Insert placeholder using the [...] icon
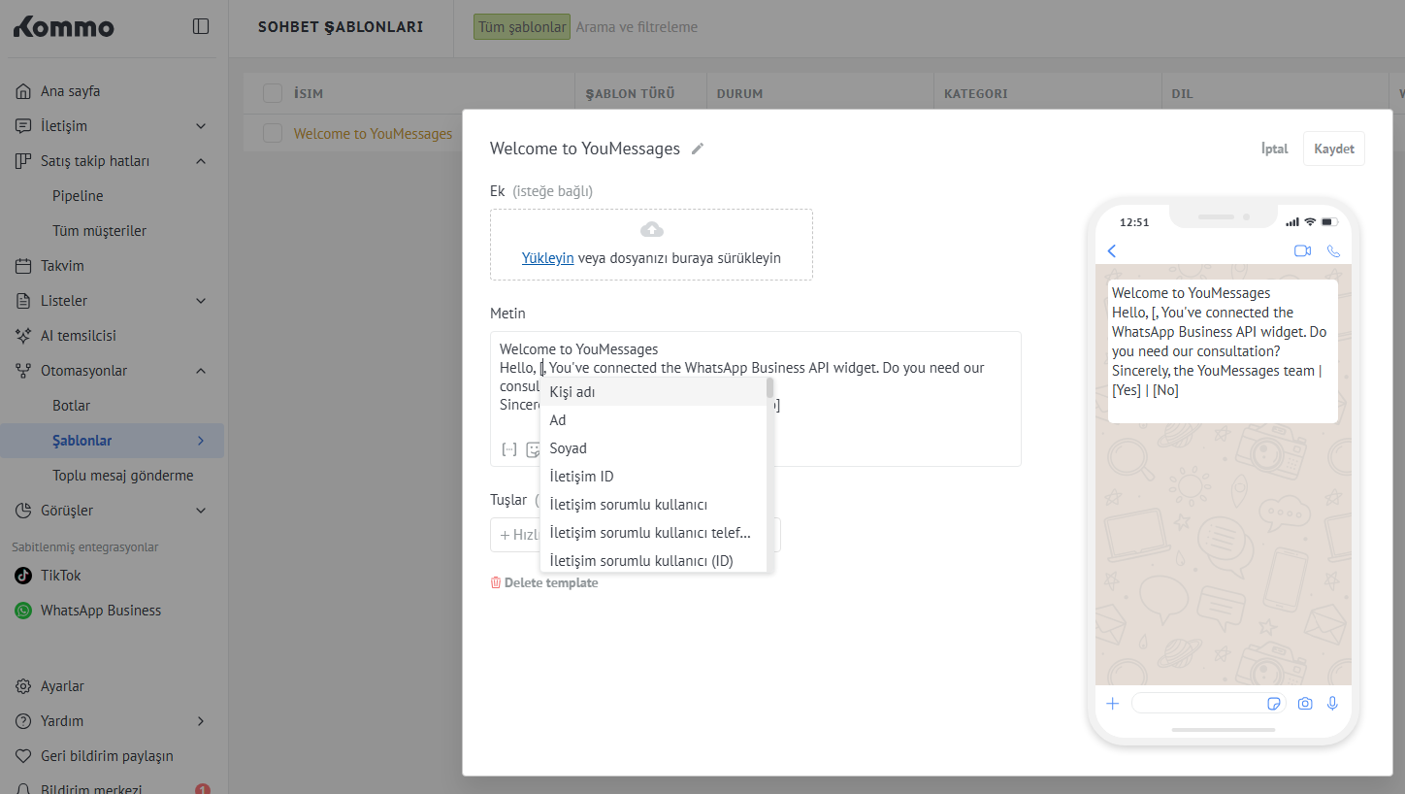The height and width of the screenshot is (794, 1405). coord(508,448)
